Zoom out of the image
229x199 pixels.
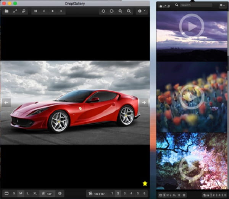point(129,11)
